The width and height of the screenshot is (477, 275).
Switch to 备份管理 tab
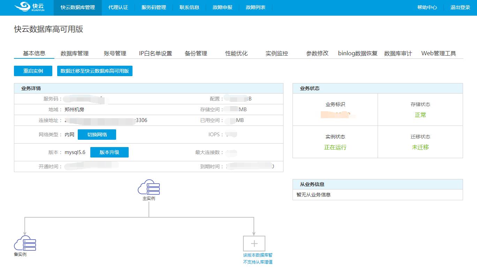[196, 53]
